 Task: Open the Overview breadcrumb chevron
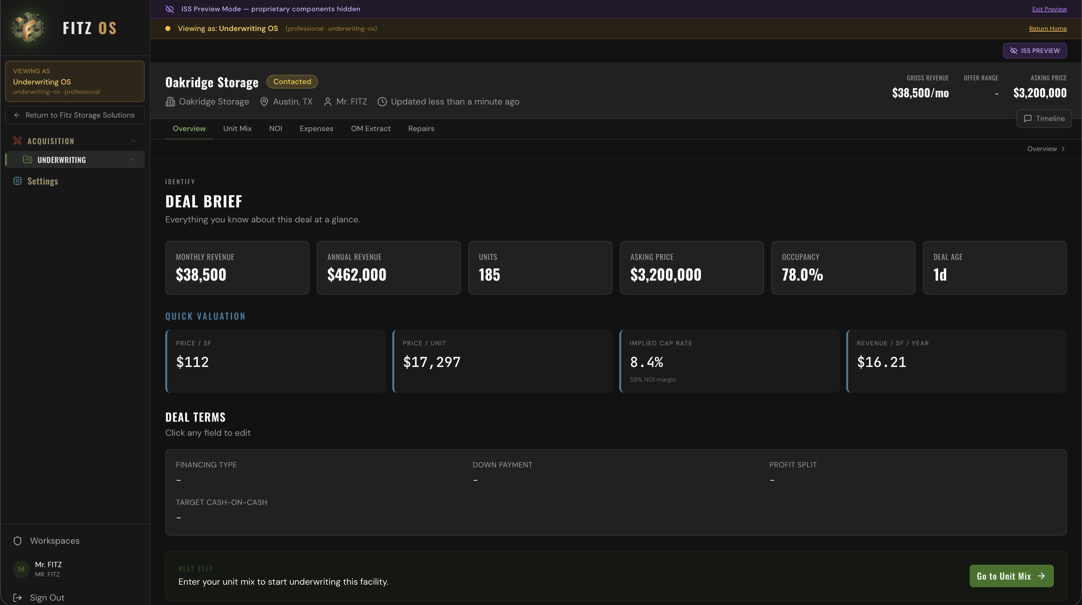point(1063,149)
